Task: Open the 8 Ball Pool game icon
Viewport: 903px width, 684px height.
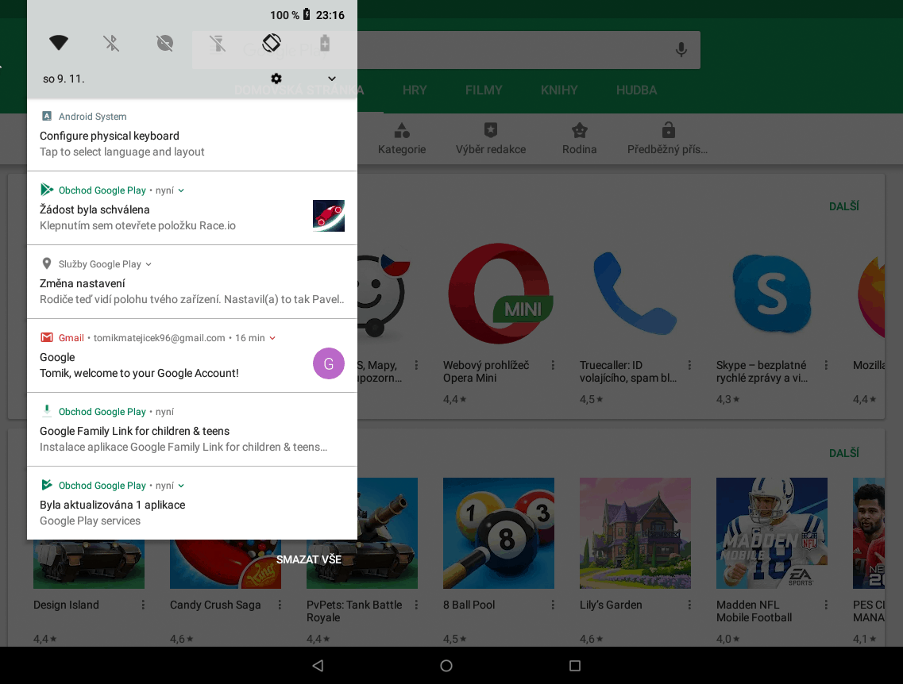Action: [499, 533]
